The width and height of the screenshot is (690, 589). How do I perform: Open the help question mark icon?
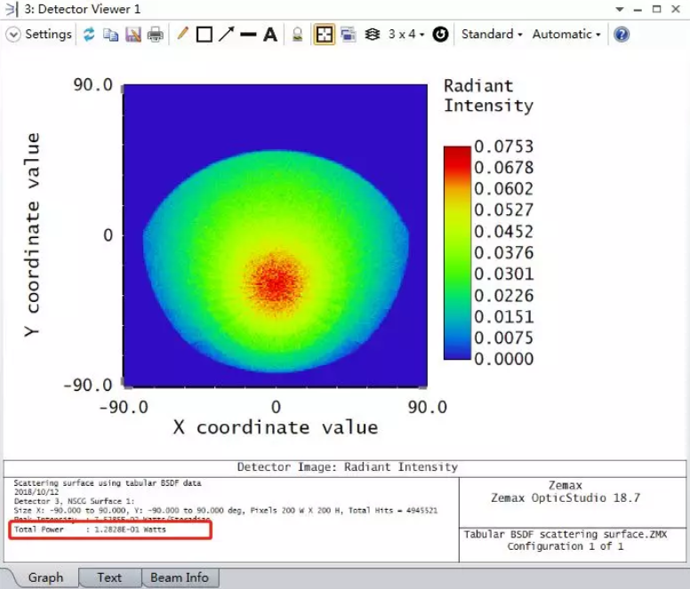[622, 35]
